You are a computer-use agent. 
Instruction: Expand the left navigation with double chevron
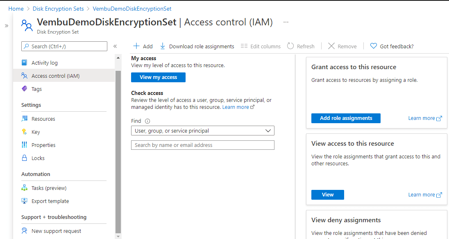click(7, 26)
